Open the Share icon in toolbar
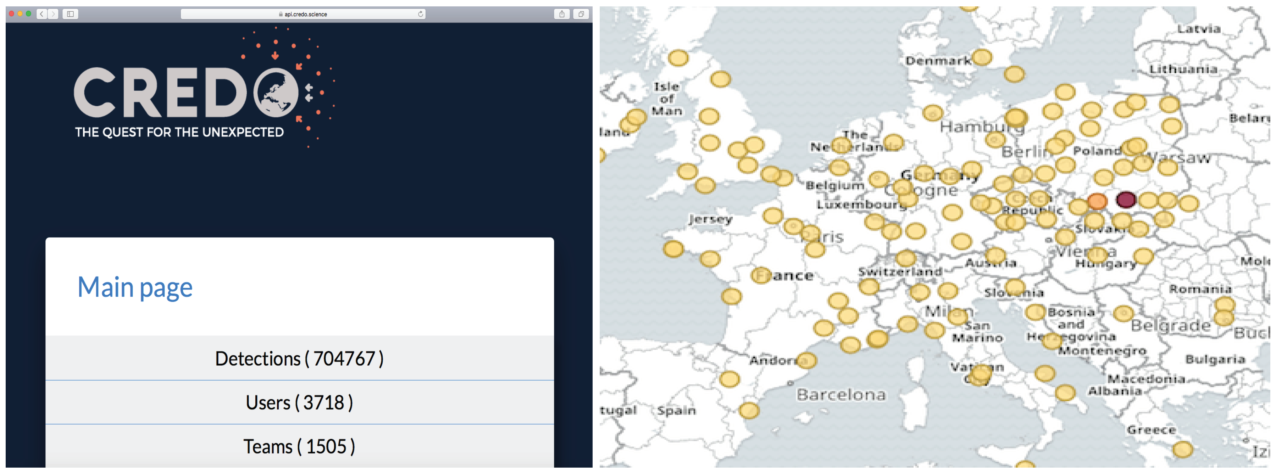This screenshot has height=474, width=1276. click(x=562, y=14)
